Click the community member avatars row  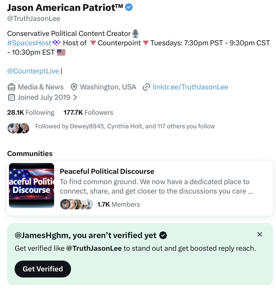(76, 204)
